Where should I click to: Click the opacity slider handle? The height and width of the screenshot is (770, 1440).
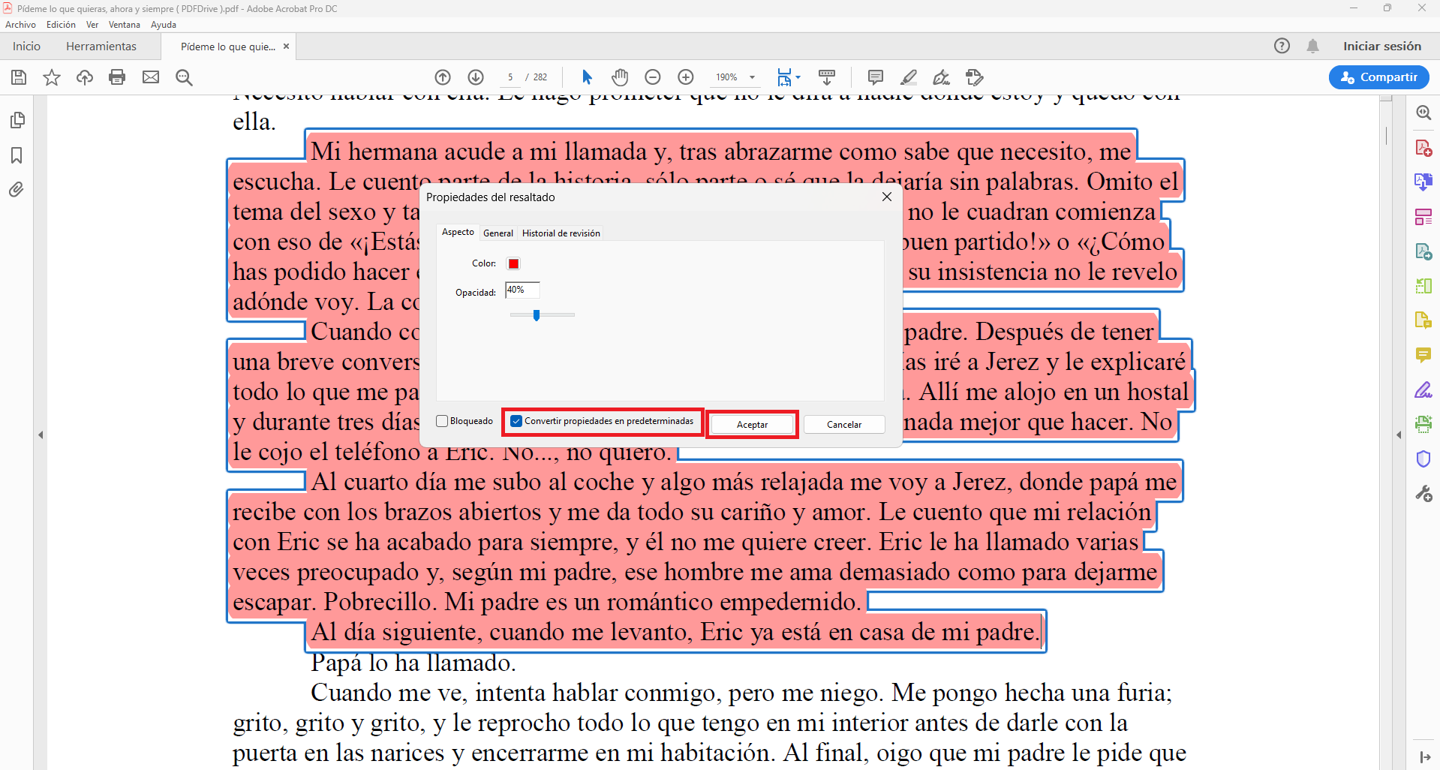point(537,315)
